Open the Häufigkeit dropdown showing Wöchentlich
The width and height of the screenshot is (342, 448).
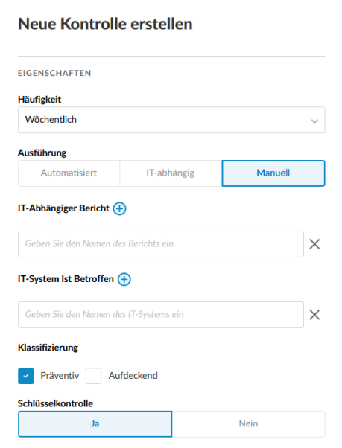(x=171, y=120)
